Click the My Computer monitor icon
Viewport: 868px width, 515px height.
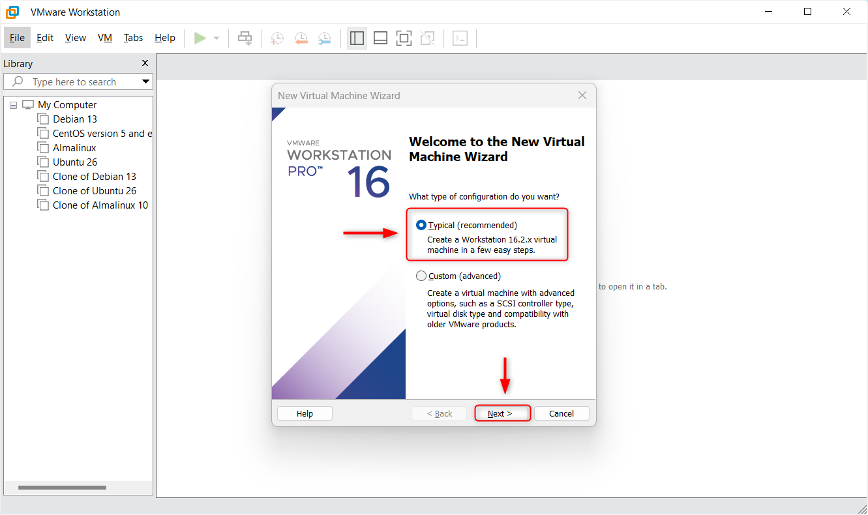click(28, 104)
